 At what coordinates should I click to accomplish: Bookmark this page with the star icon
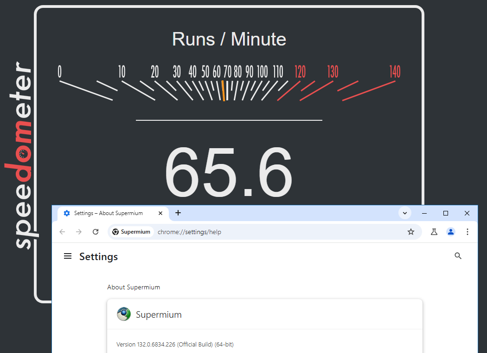click(410, 232)
